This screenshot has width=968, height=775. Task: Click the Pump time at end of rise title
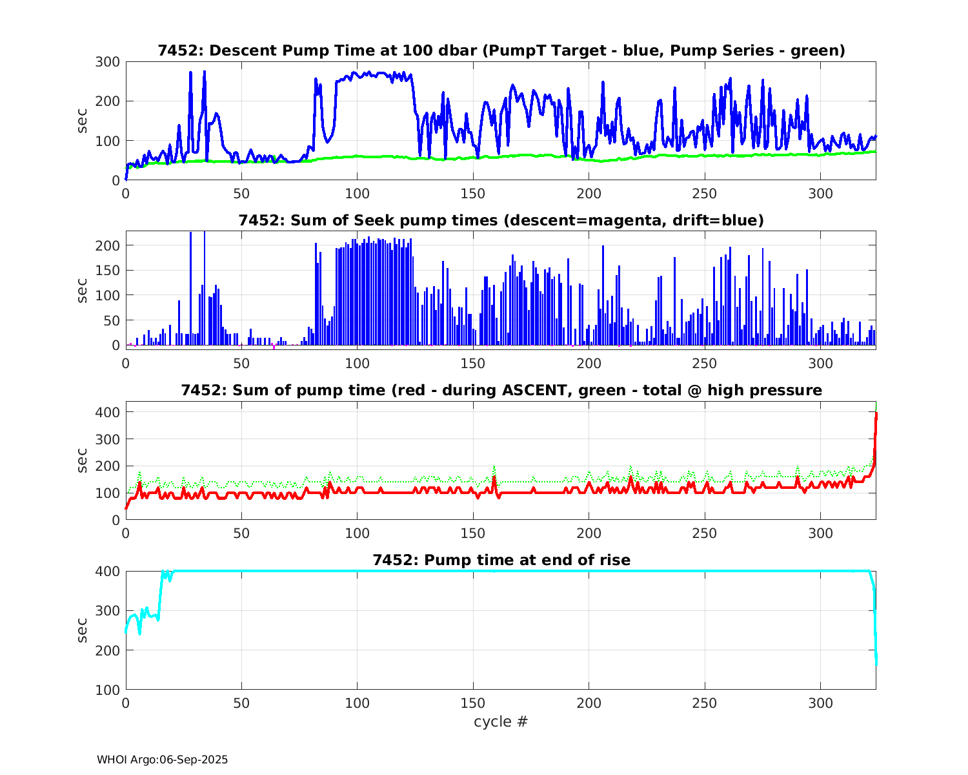tap(501, 560)
